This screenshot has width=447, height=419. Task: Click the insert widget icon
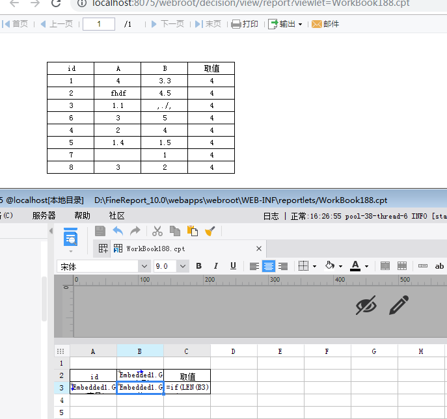422,266
